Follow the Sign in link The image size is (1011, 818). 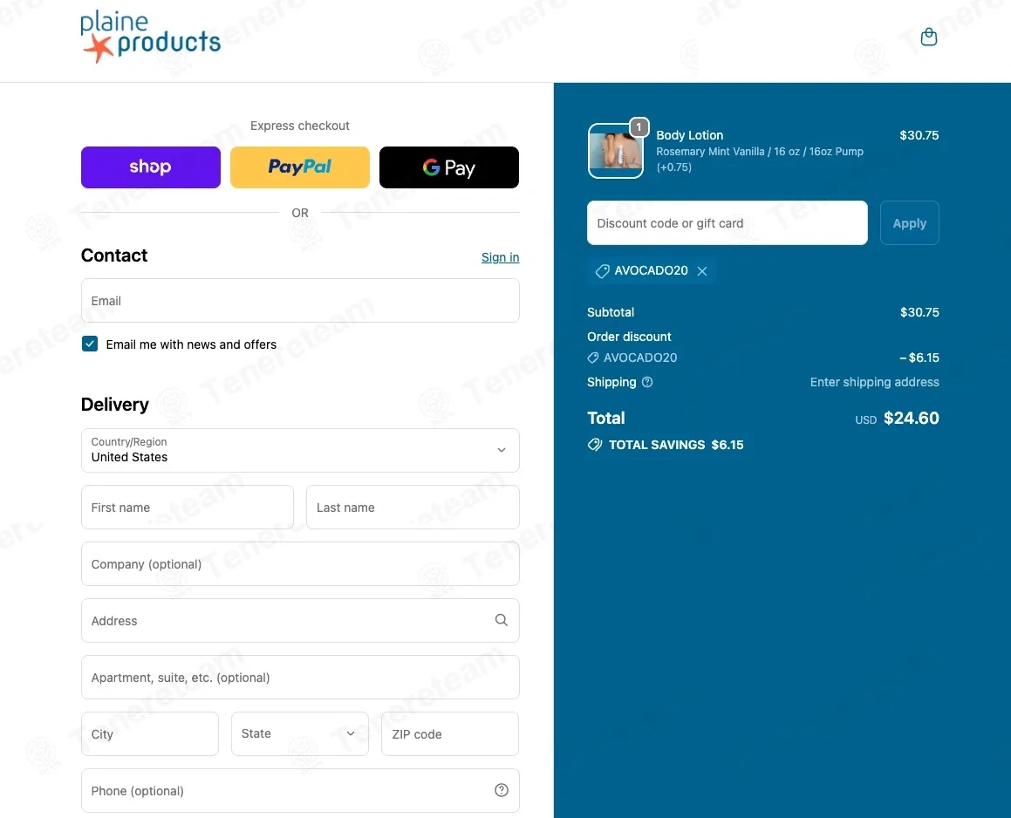click(x=500, y=257)
